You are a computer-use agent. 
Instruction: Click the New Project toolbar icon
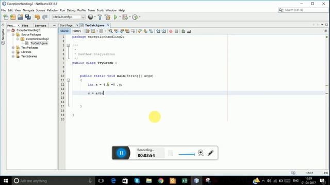13,17
